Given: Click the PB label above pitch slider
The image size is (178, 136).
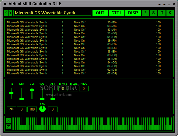Looking at the screenshot, I should pos(12,84).
